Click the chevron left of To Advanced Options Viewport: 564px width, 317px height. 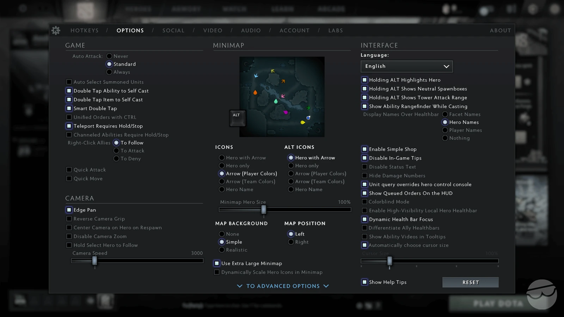click(240, 286)
